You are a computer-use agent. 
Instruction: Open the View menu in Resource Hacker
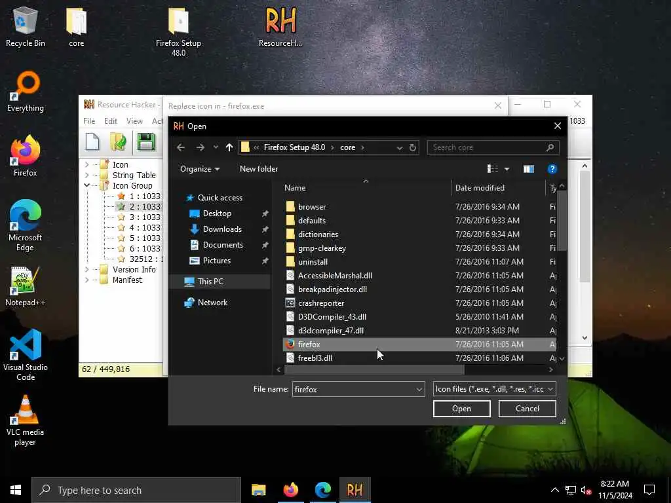tap(134, 121)
